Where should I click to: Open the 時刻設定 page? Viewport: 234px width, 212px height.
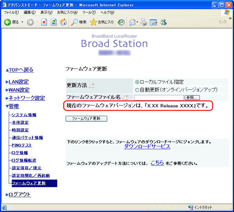[20, 130]
